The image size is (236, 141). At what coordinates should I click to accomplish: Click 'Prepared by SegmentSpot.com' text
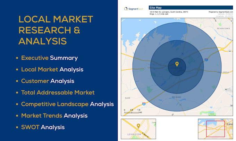[x=221, y=12]
